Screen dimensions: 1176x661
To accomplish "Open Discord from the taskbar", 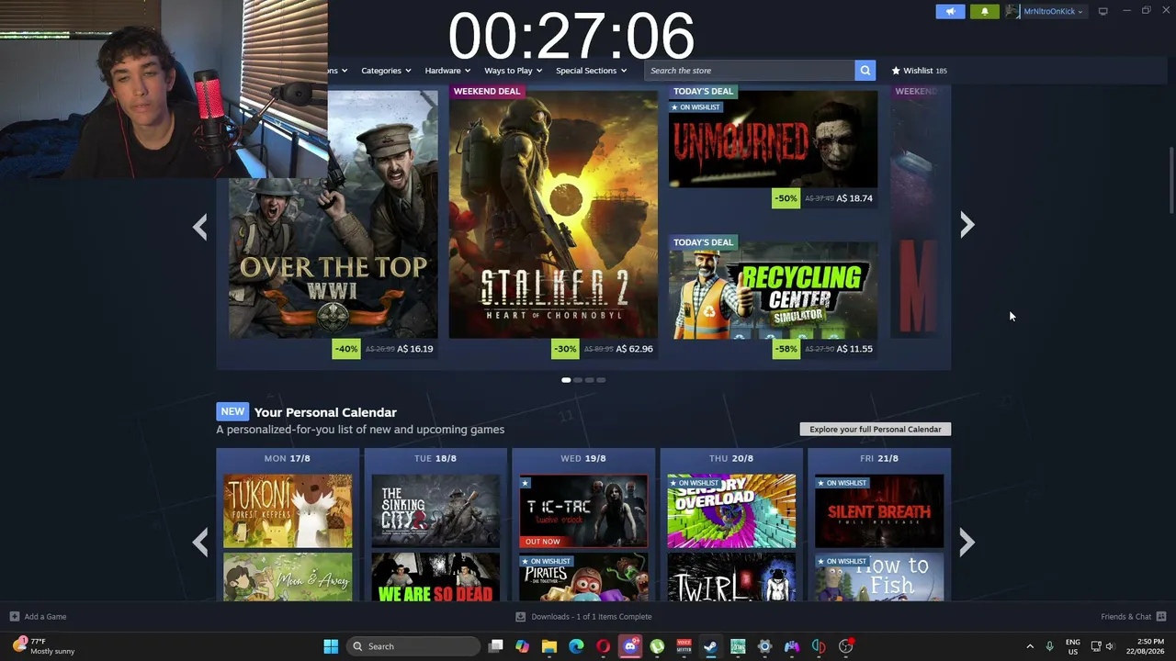I will [x=630, y=646].
